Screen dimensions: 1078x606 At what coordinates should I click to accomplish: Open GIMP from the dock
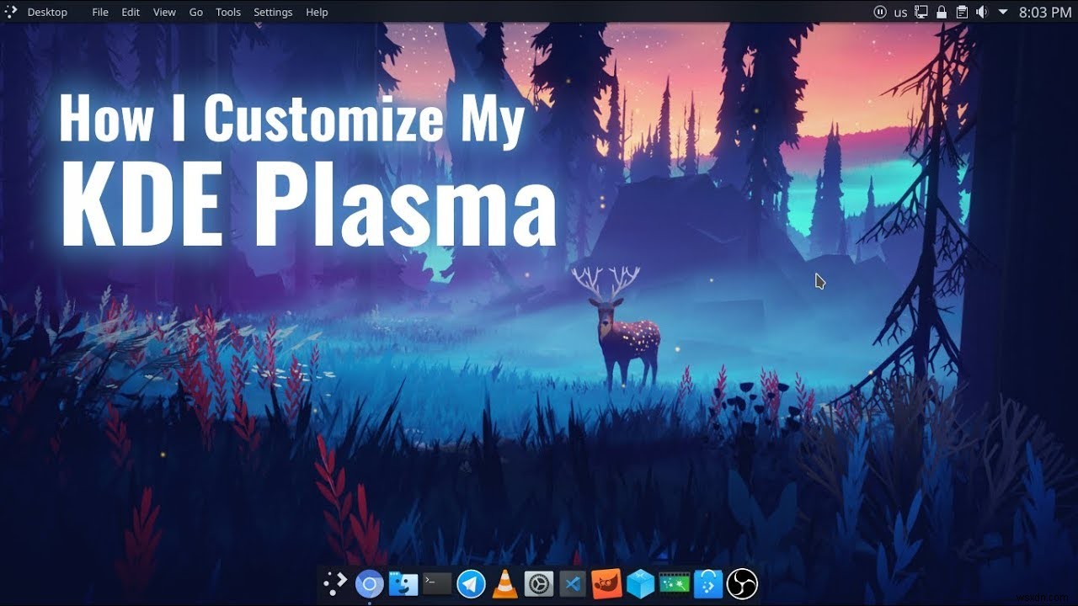point(606,583)
